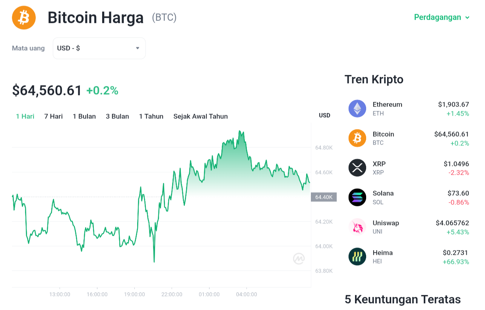Open the Solana logo icon
The height and width of the screenshot is (310, 485).
click(357, 197)
